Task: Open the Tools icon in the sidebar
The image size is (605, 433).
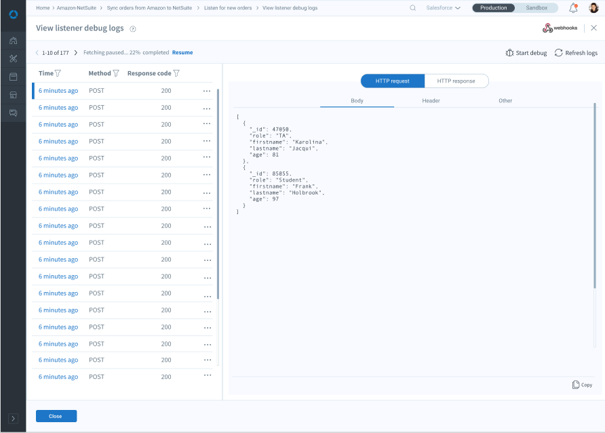Action: [13, 59]
